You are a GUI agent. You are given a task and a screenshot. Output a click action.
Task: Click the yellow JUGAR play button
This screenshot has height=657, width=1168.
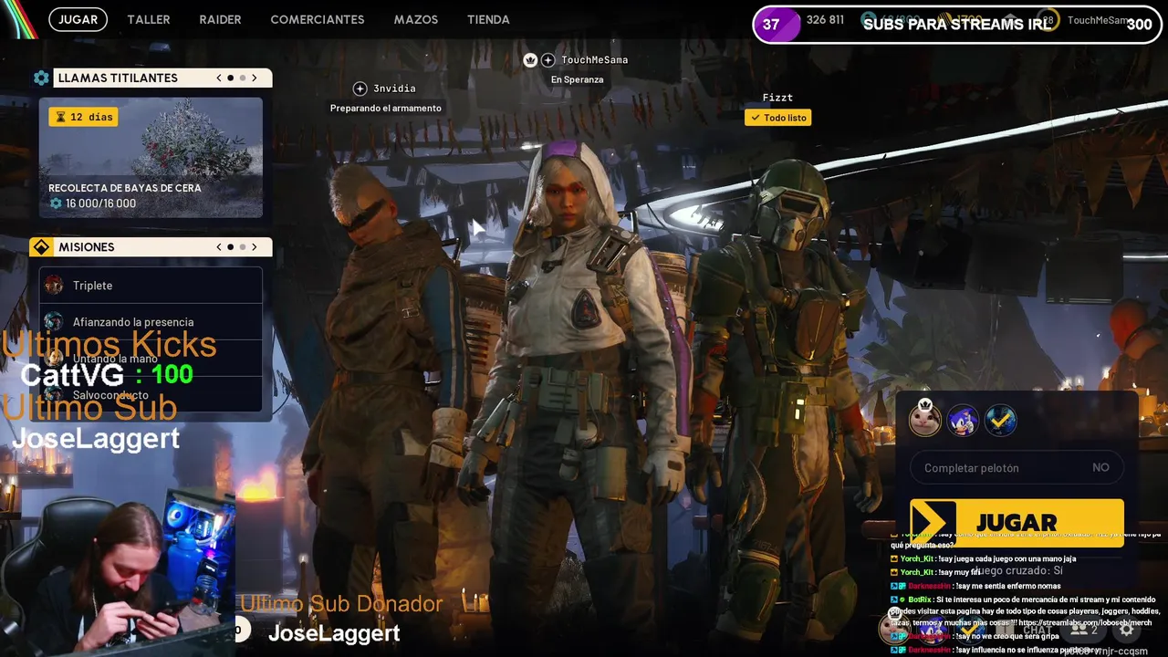[1017, 522]
